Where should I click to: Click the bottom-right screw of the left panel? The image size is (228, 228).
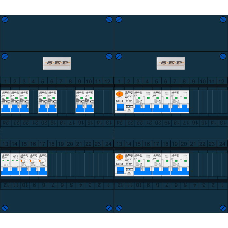(x=109, y=208)
